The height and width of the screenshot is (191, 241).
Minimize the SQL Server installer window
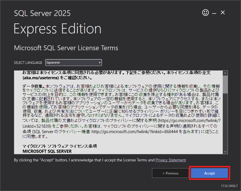pyautogui.click(x=214, y=13)
